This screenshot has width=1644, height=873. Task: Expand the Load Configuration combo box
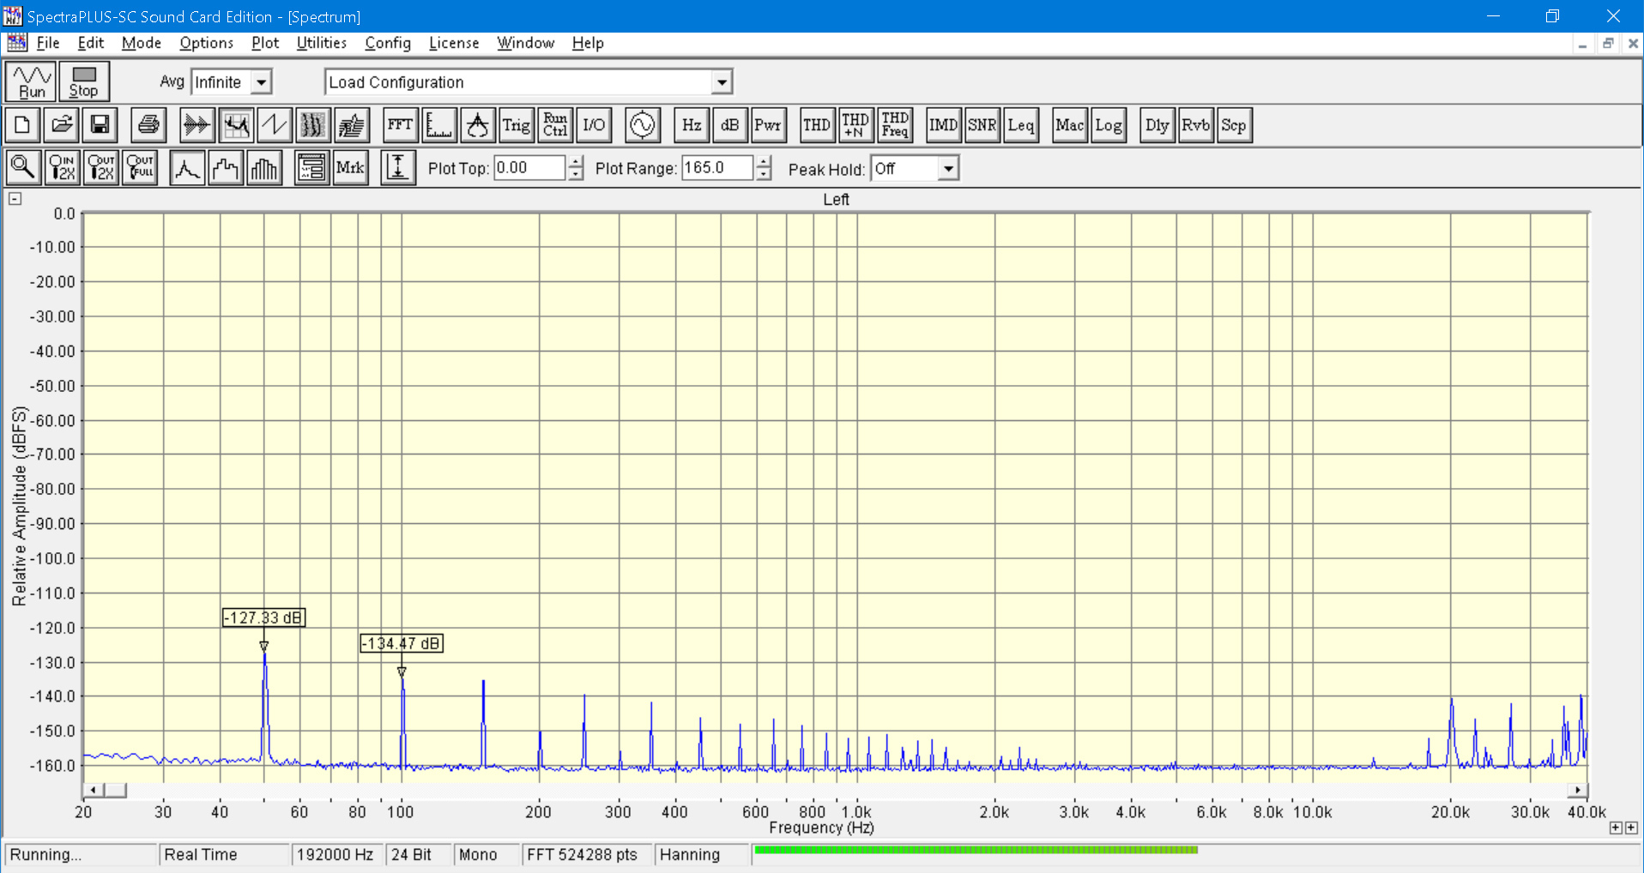click(x=722, y=82)
